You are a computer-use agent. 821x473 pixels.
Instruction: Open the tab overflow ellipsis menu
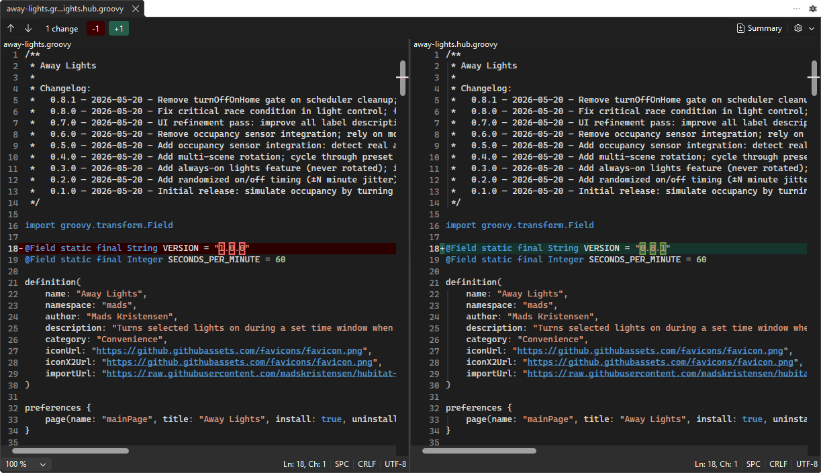(797, 9)
